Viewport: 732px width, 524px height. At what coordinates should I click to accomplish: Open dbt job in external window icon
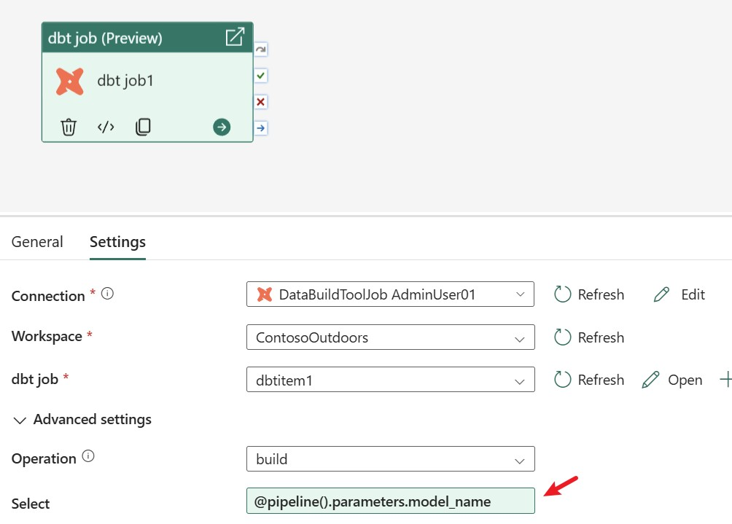pyautogui.click(x=235, y=37)
